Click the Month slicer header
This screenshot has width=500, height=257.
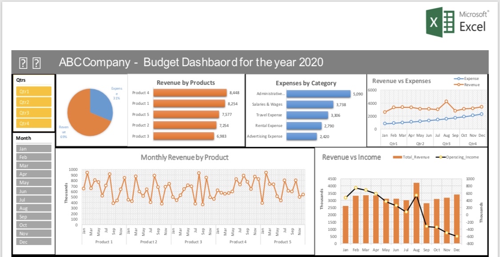[23, 138]
